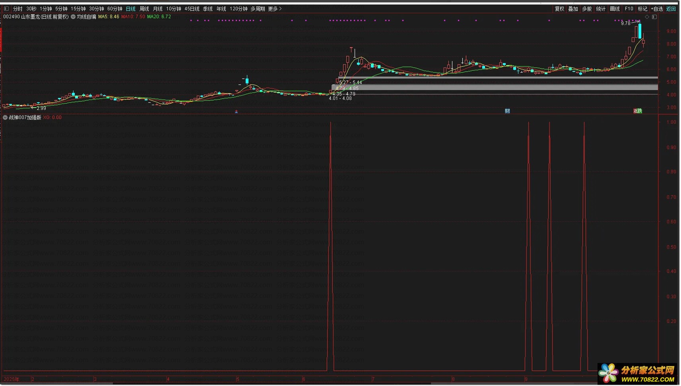The image size is (681, 386).
Task: Click the 返回 button
Action: (x=671, y=9)
